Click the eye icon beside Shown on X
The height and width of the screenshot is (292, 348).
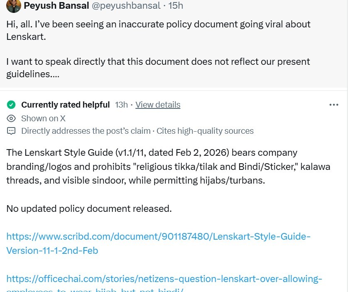coord(12,118)
